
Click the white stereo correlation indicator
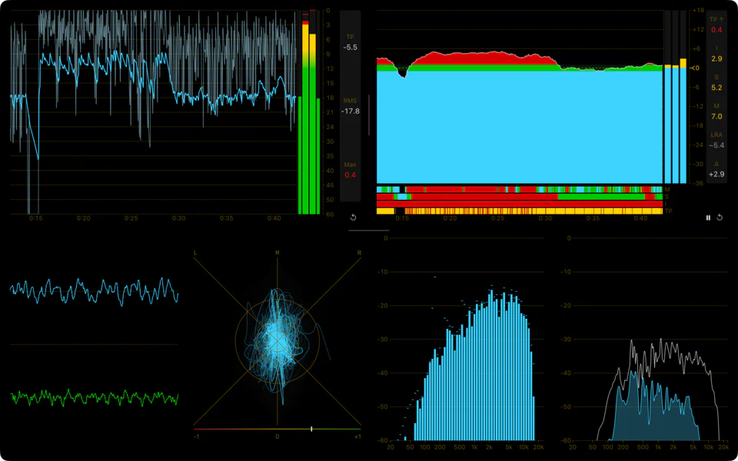click(x=311, y=429)
